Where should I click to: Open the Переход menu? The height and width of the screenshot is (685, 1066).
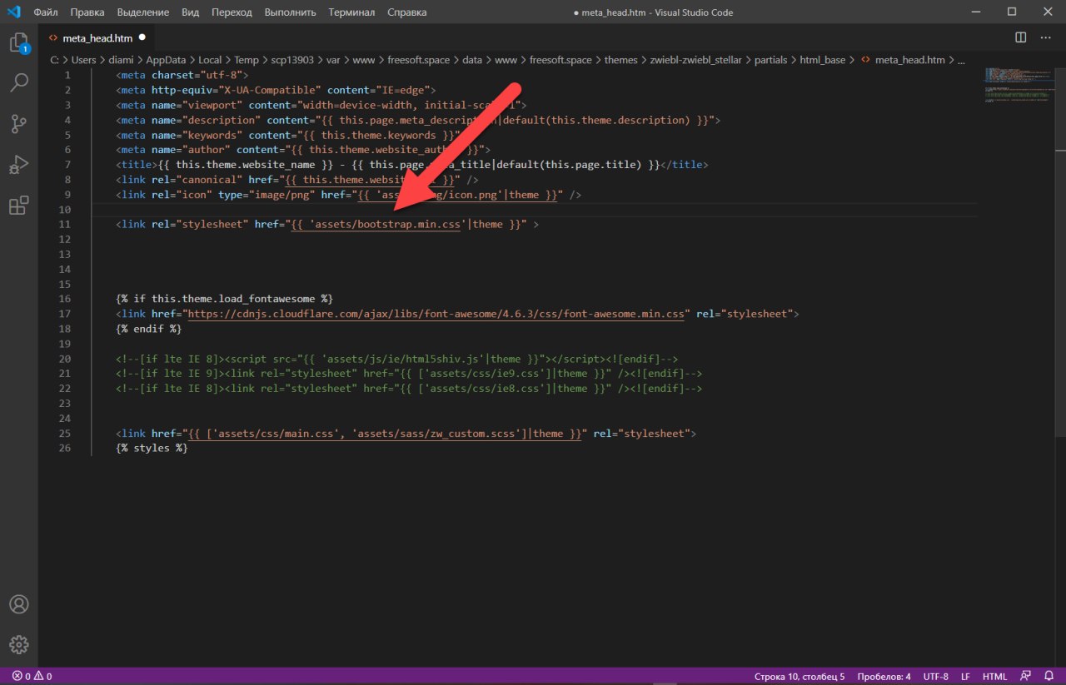[232, 12]
